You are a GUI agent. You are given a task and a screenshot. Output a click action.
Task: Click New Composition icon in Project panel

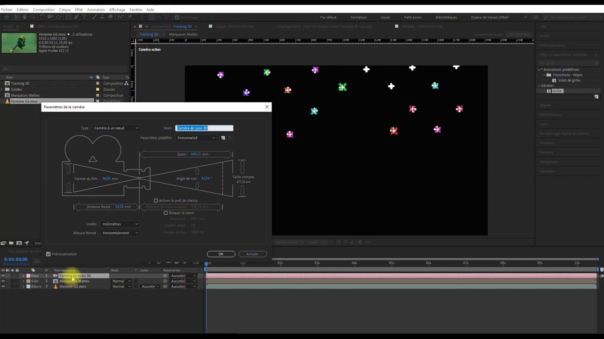[19, 243]
